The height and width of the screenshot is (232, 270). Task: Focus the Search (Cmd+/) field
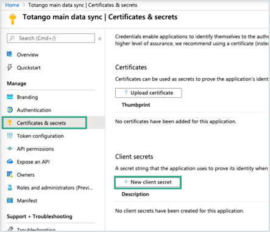point(51,38)
